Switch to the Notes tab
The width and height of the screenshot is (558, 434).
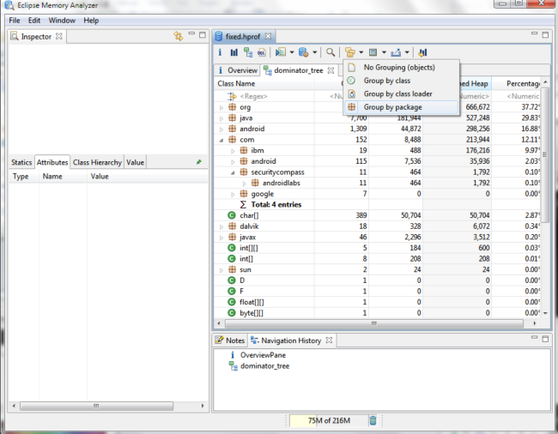pyautogui.click(x=230, y=341)
